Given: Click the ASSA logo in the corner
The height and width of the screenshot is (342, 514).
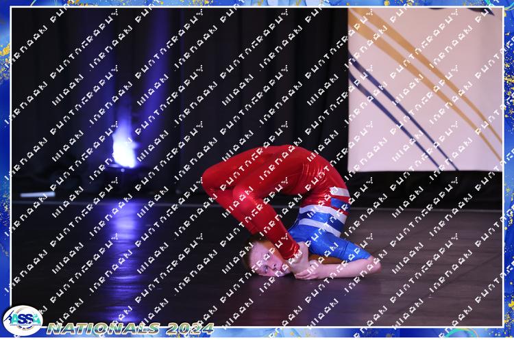Looking at the screenshot, I should 22,320.
